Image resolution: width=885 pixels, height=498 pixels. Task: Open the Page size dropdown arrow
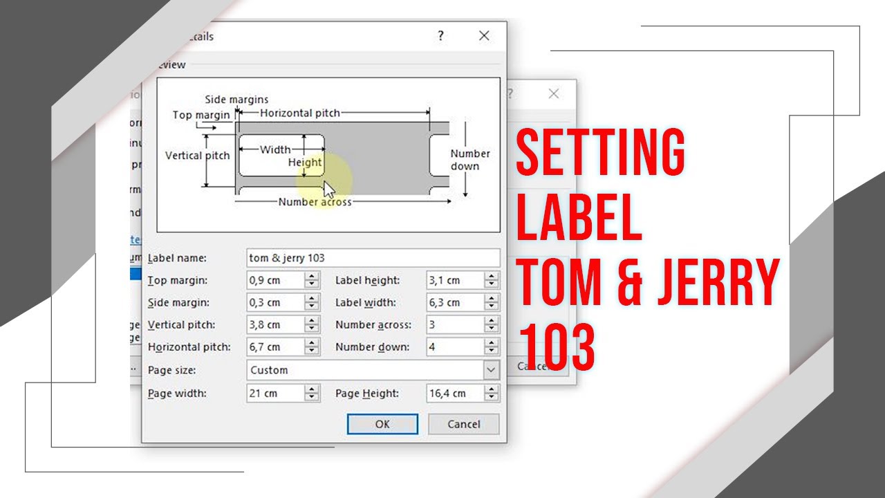pos(491,370)
